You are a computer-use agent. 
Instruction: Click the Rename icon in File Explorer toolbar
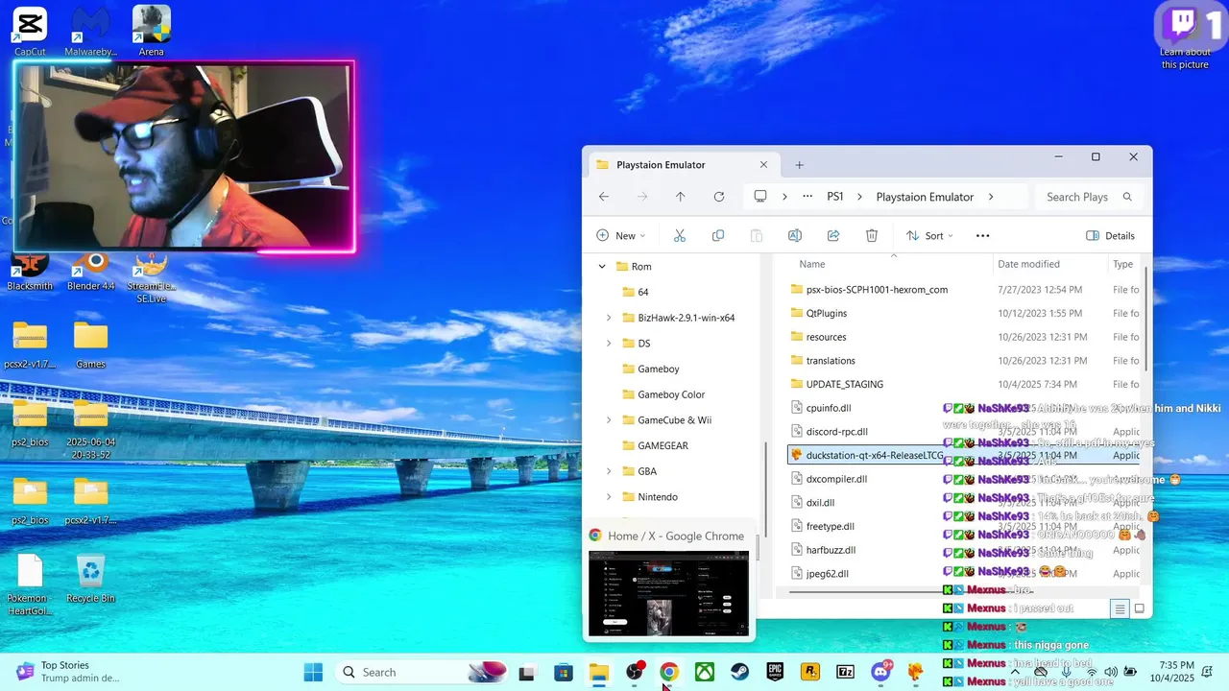(x=795, y=235)
